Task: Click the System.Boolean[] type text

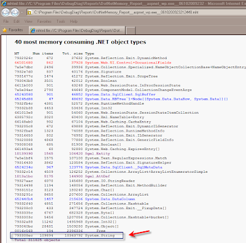Action: pos(103,145)
